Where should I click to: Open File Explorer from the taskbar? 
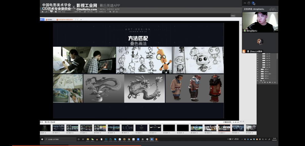[88, 139]
